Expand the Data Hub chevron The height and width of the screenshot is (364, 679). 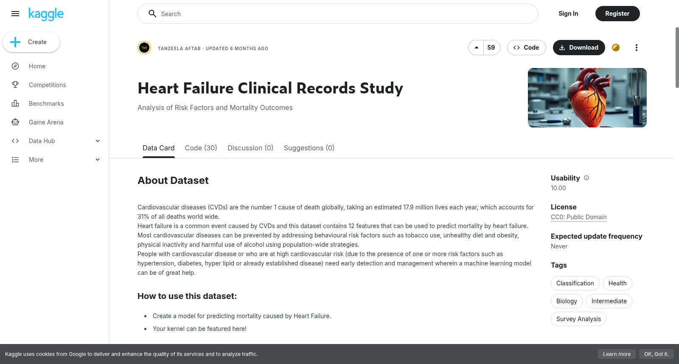(x=98, y=141)
